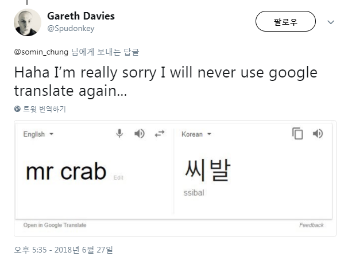Click the globe icon beside 트윗 번역하기
The image size is (348, 260).
point(17,109)
